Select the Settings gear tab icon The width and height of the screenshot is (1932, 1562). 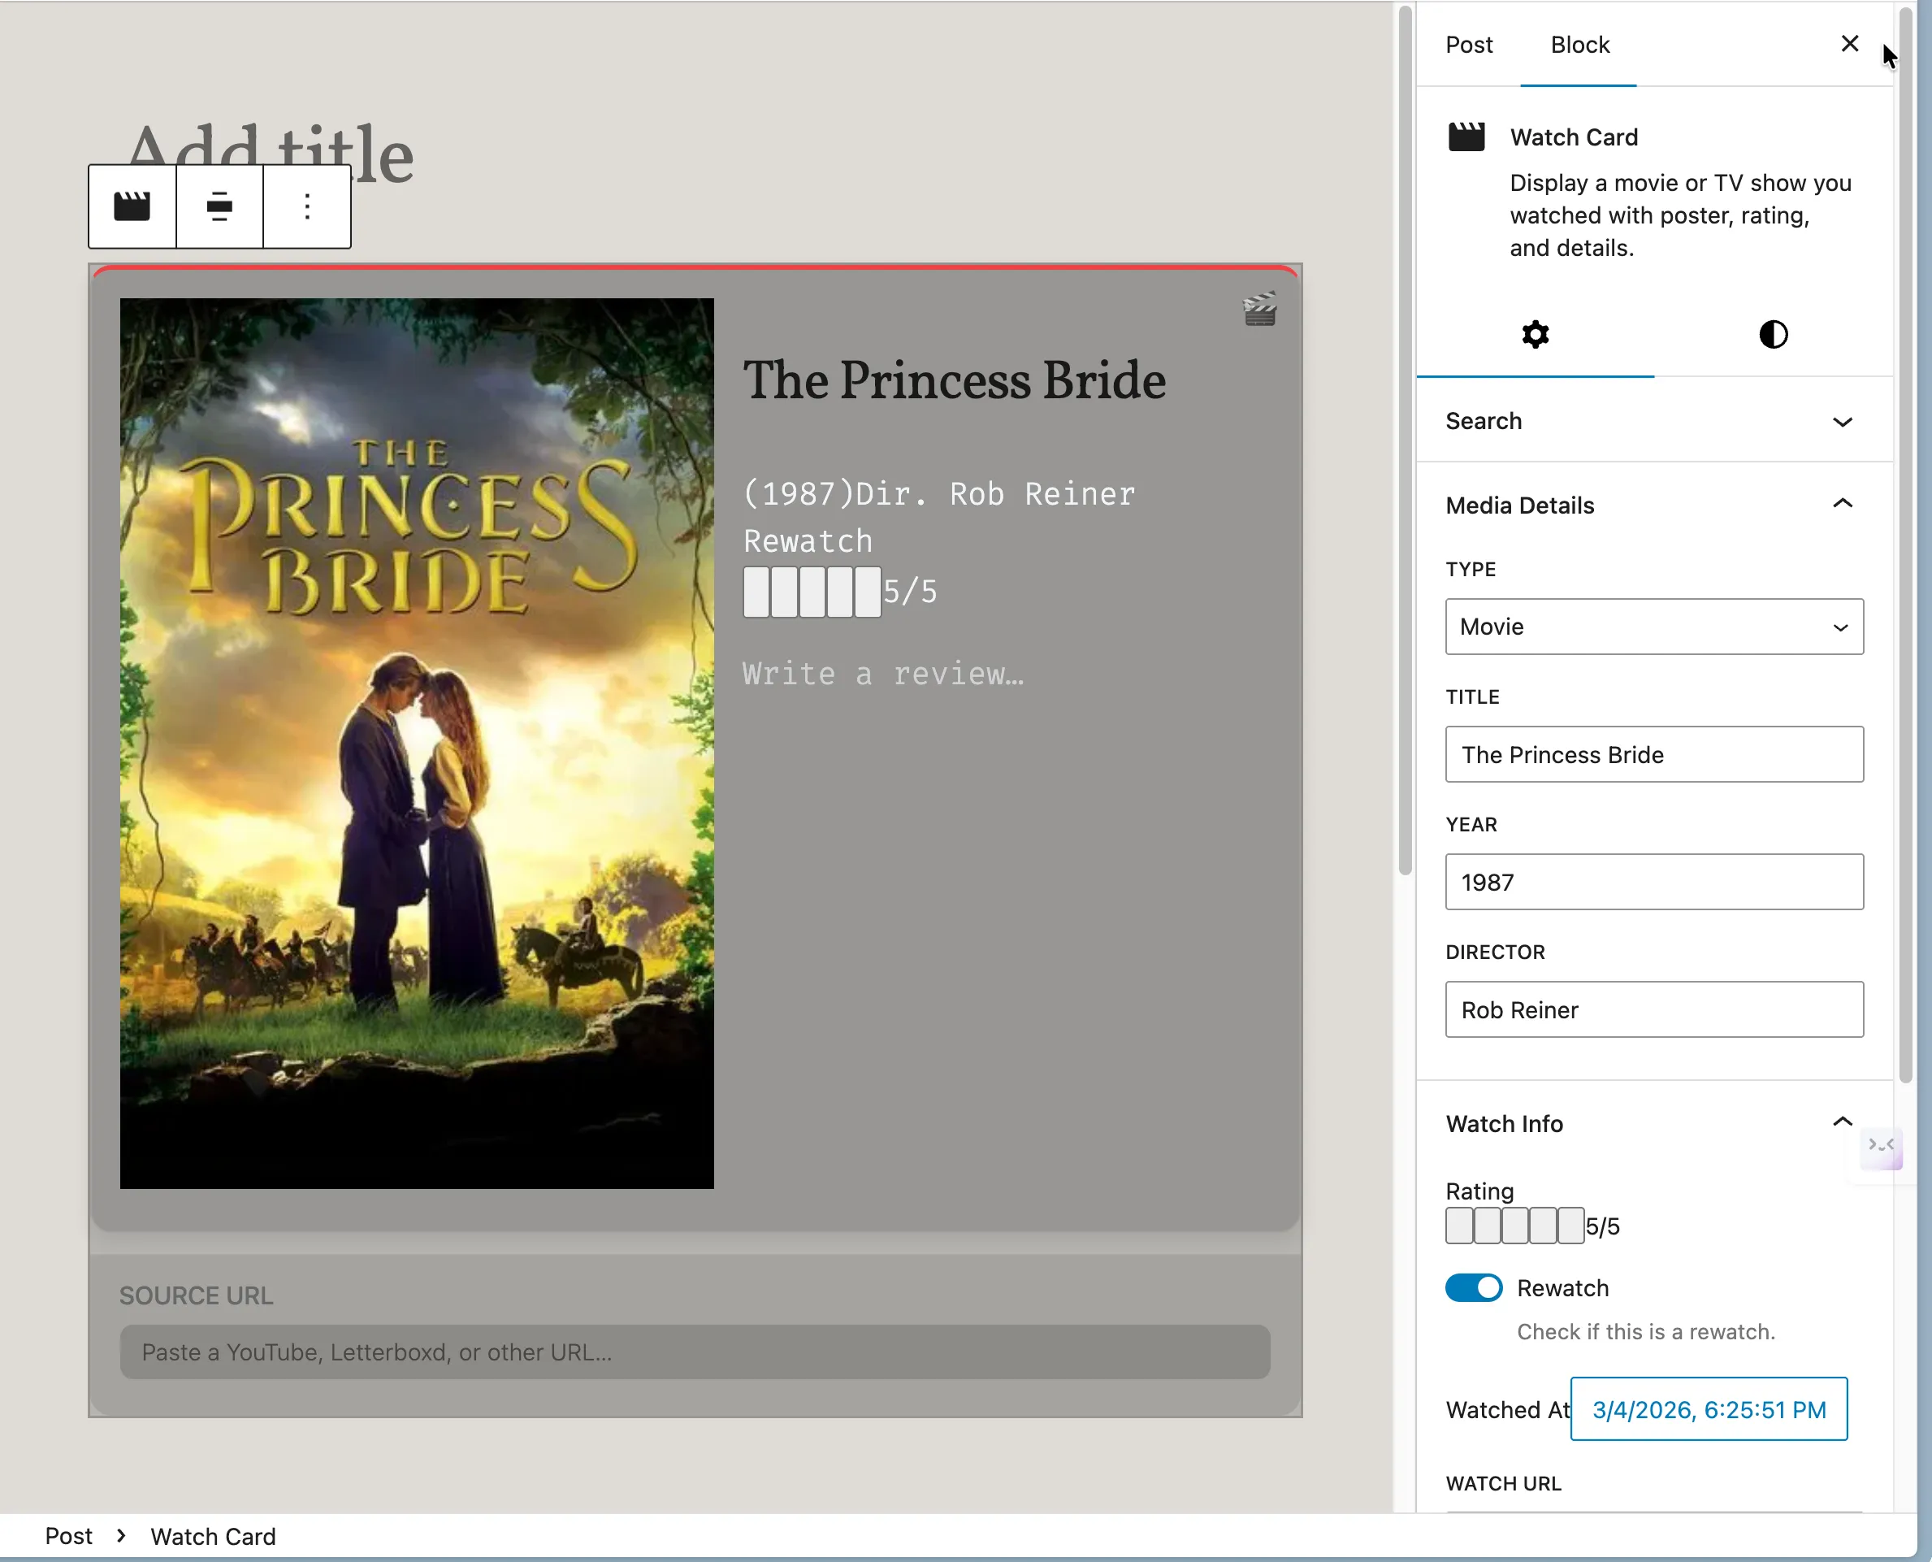click(x=1536, y=335)
